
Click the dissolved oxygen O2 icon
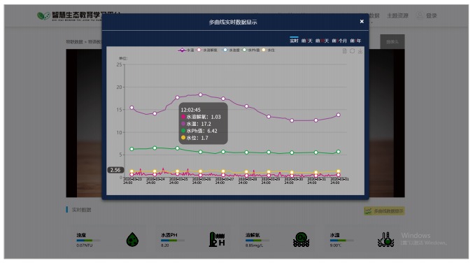301,239
